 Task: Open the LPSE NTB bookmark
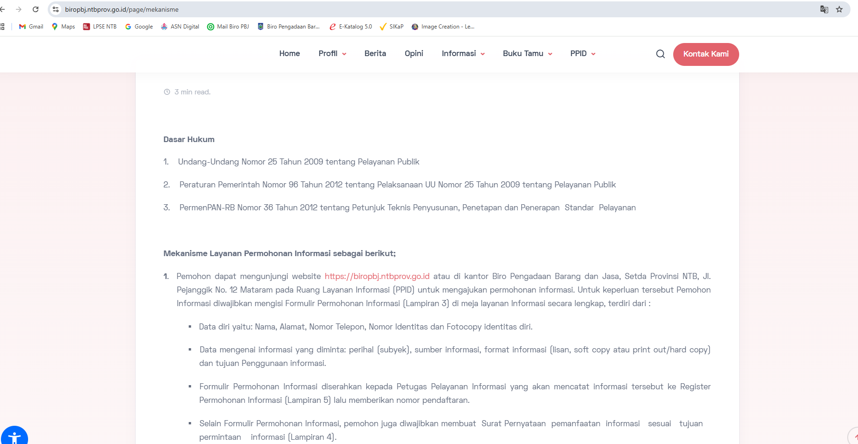coord(100,27)
